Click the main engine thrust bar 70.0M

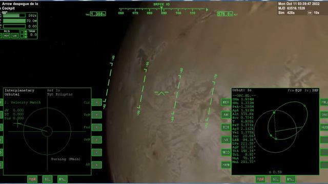tap(14, 21)
